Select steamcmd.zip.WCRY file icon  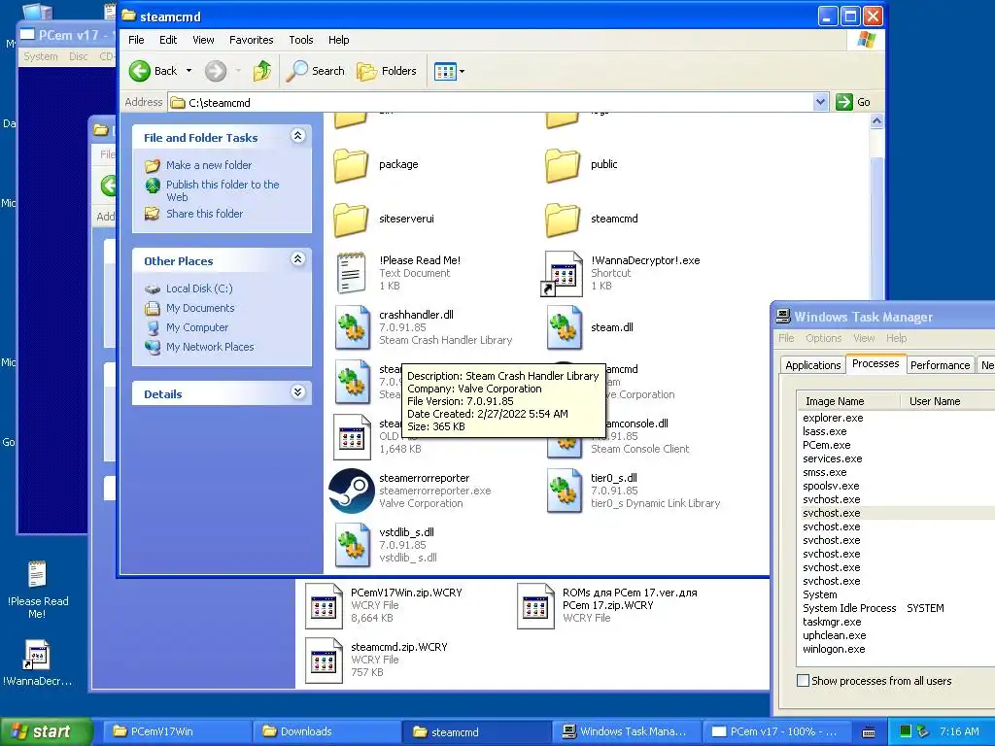pos(324,661)
